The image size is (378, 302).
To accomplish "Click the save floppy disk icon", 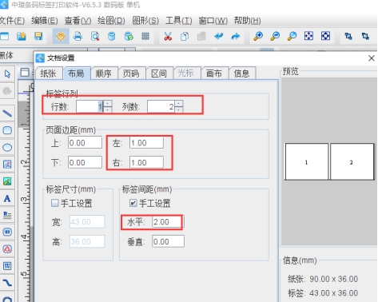I will tap(38, 36).
